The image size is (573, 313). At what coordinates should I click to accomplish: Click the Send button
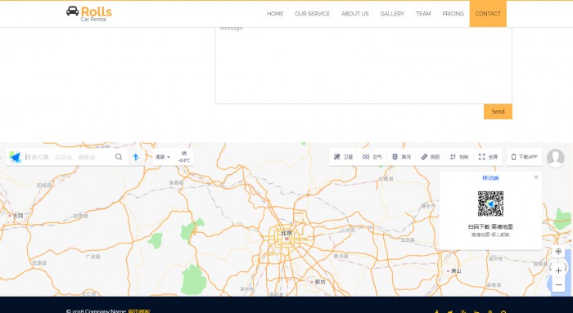coord(498,112)
